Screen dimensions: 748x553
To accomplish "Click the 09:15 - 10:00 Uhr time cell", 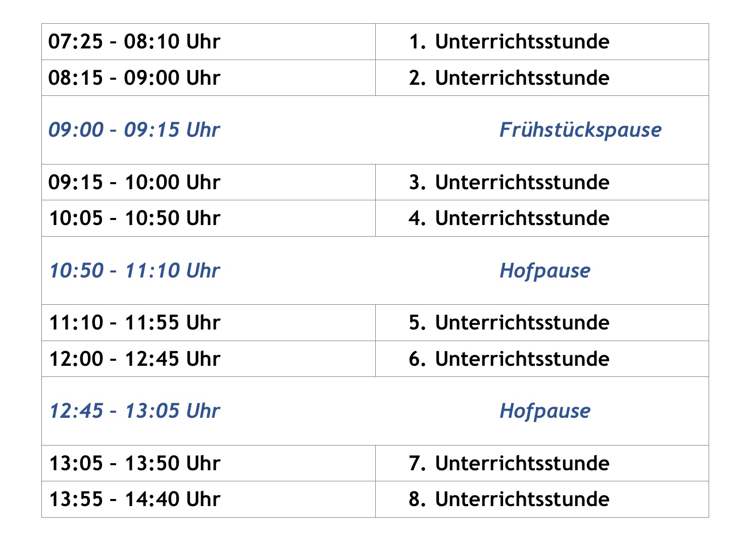I will coord(134,182).
